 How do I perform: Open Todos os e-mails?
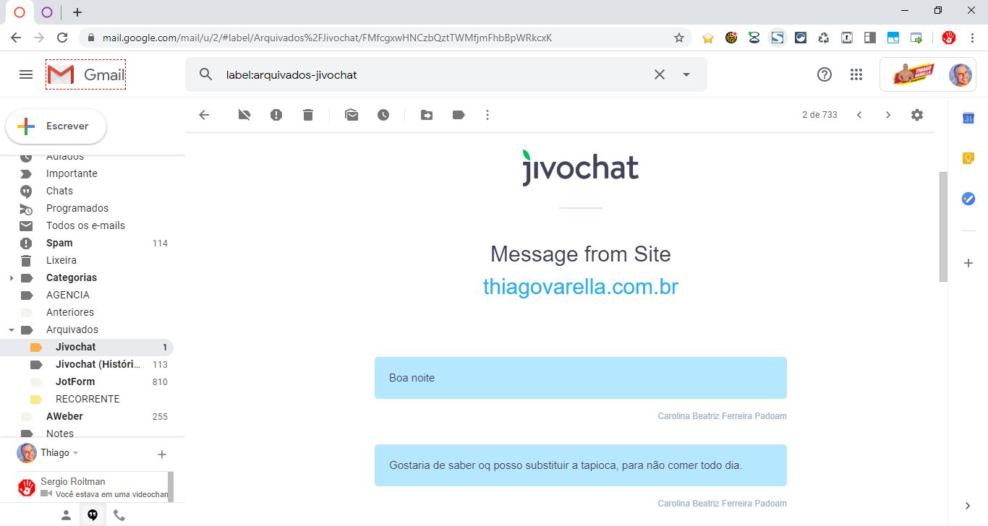tap(87, 225)
